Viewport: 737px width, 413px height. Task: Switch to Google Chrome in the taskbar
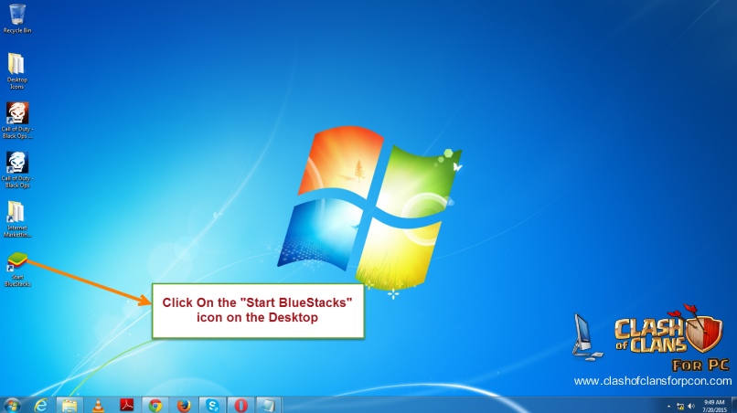point(155,405)
